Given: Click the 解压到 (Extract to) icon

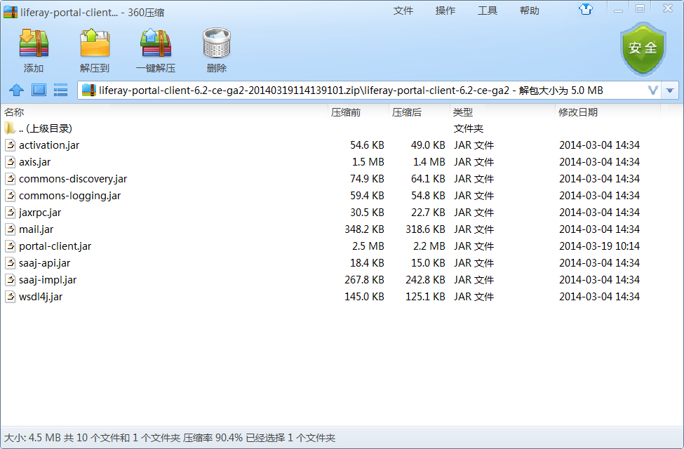Looking at the screenshot, I should coord(95,43).
